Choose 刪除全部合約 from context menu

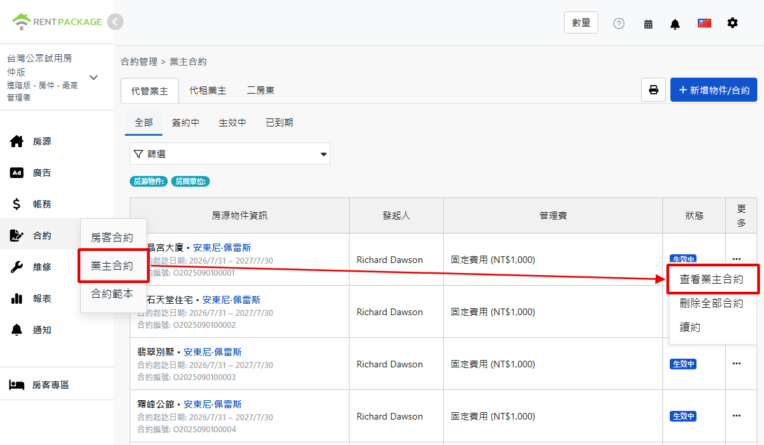click(711, 304)
